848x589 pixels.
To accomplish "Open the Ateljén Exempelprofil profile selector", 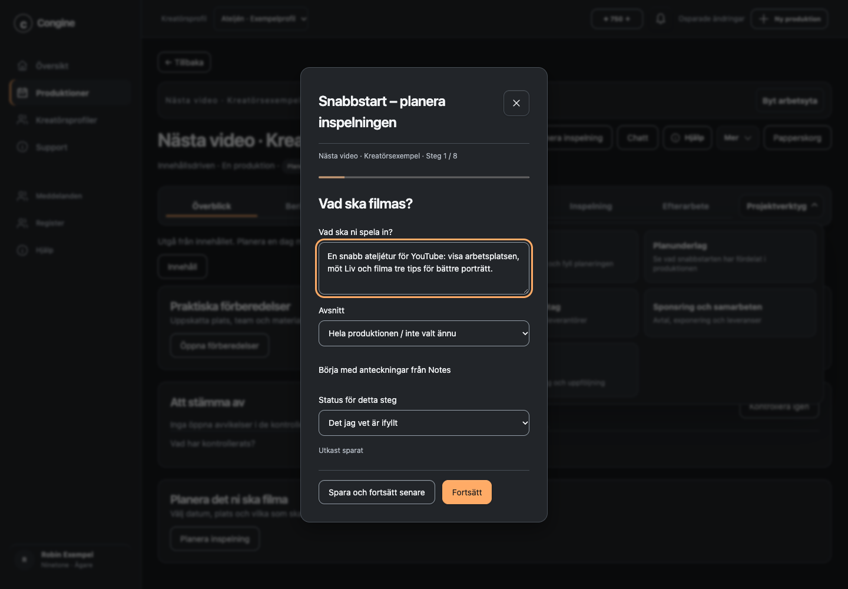I will coord(261,19).
